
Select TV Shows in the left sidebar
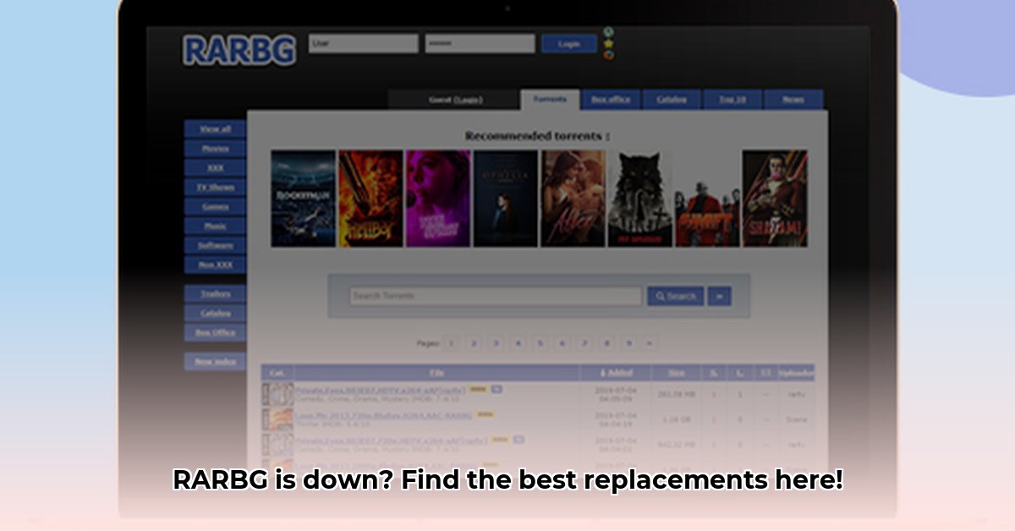217,187
